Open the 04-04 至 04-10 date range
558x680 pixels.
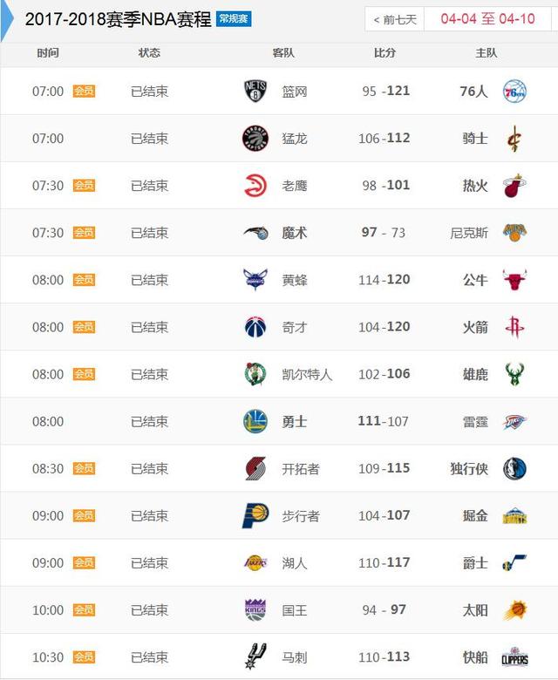pyautogui.click(x=487, y=19)
